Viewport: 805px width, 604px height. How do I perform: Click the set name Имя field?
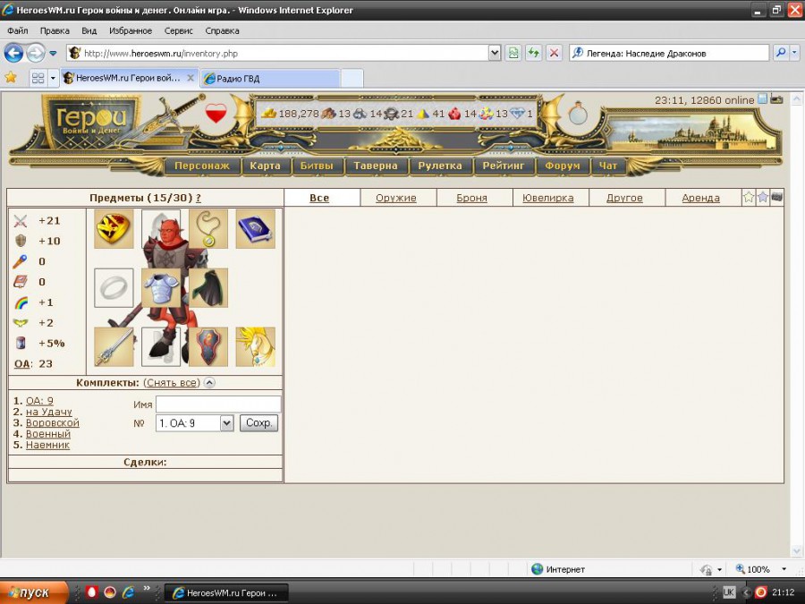[218, 404]
